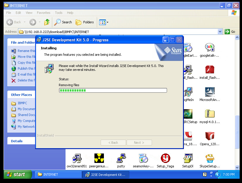The height and width of the screenshot is (183, 242).
Task: Select the googletalk installer icon
Action: coord(210,48)
